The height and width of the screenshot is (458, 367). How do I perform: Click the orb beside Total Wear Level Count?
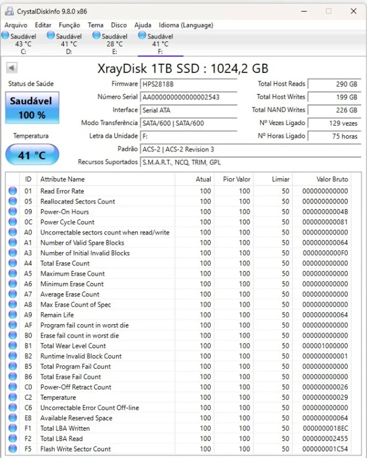(x=13, y=346)
